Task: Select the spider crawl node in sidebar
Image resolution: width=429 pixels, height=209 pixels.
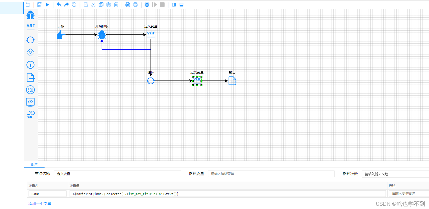Action: pos(30,15)
